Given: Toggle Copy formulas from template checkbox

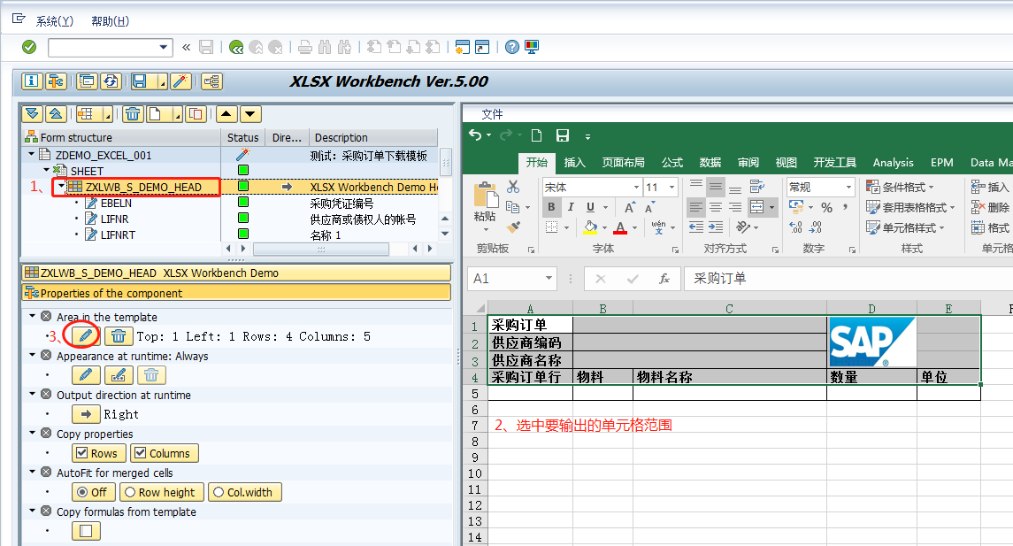Looking at the screenshot, I should [86, 531].
